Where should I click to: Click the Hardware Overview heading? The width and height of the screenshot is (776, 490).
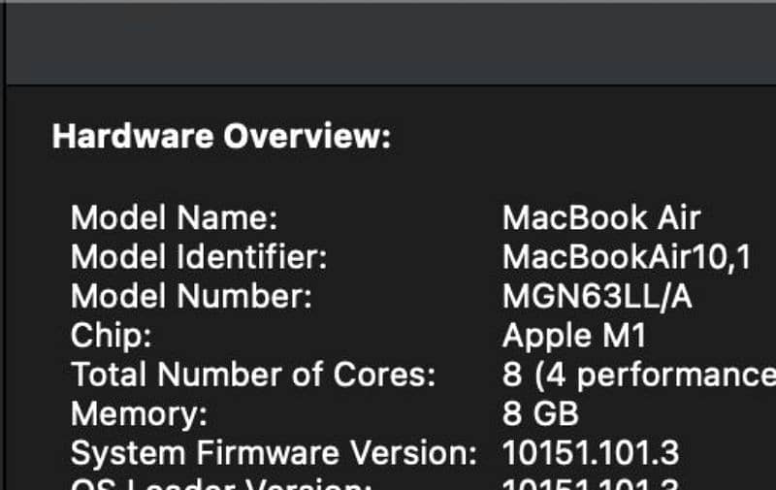point(220,137)
